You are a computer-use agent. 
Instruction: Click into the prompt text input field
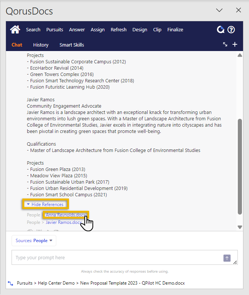click(116, 258)
